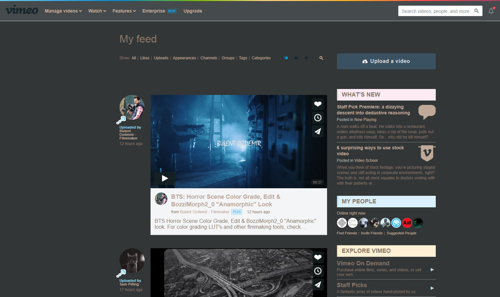The image size is (500, 297).
Task: Click the Vimeo logo
Action: (x=22, y=10)
